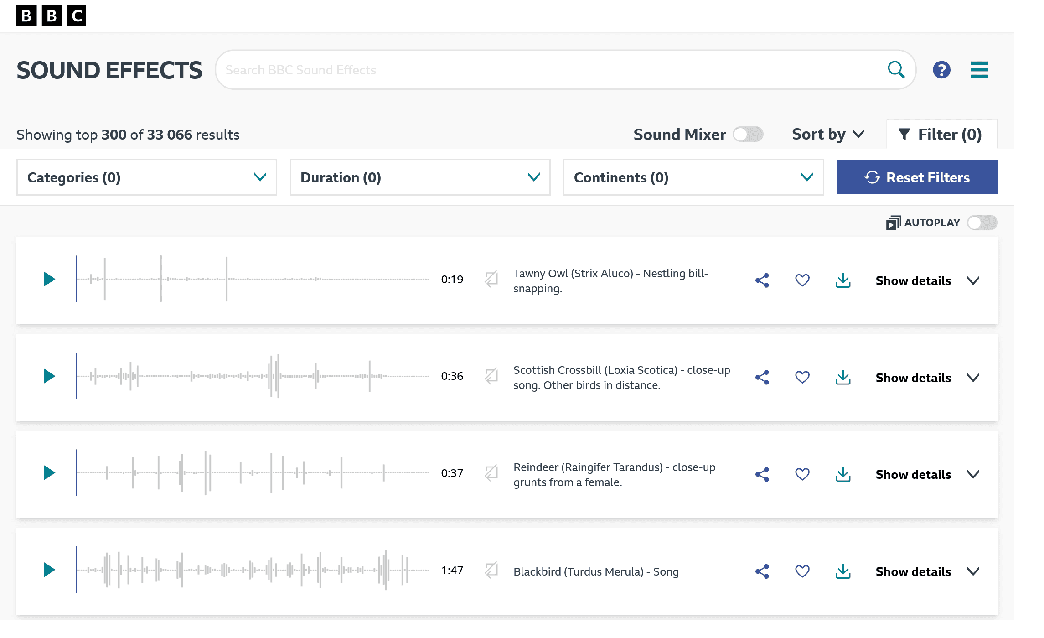Favourite the Scottish Crossbill sound
Viewport: 1044px width, 638px height.
click(802, 378)
